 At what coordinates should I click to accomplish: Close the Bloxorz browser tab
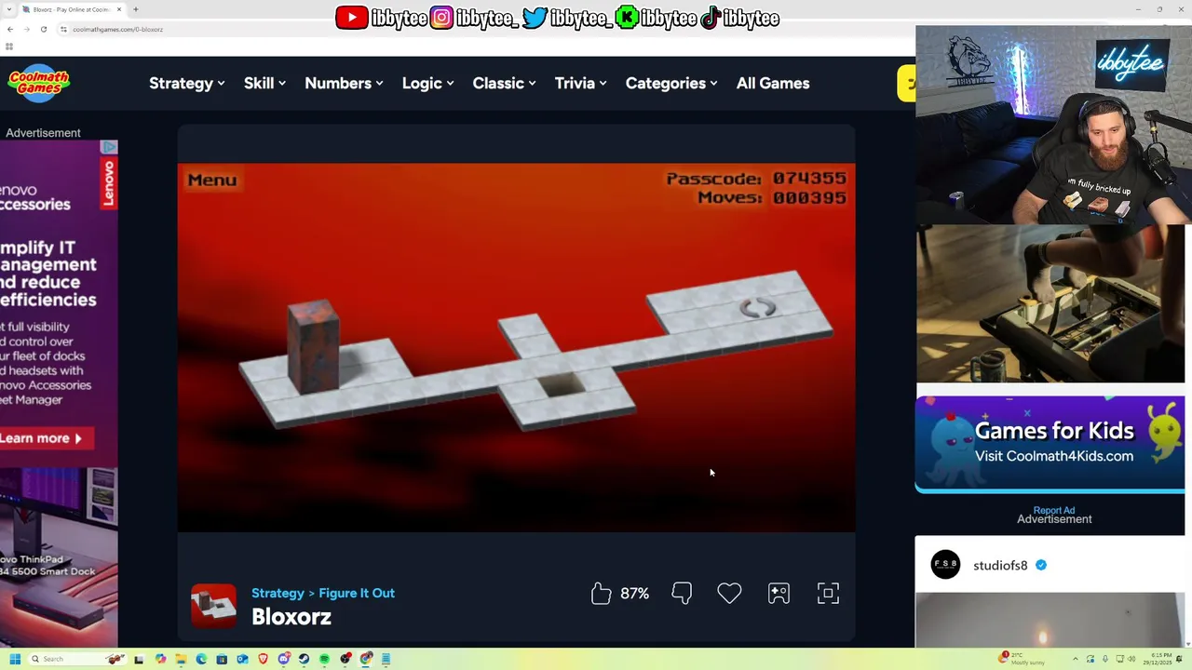point(118,9)
